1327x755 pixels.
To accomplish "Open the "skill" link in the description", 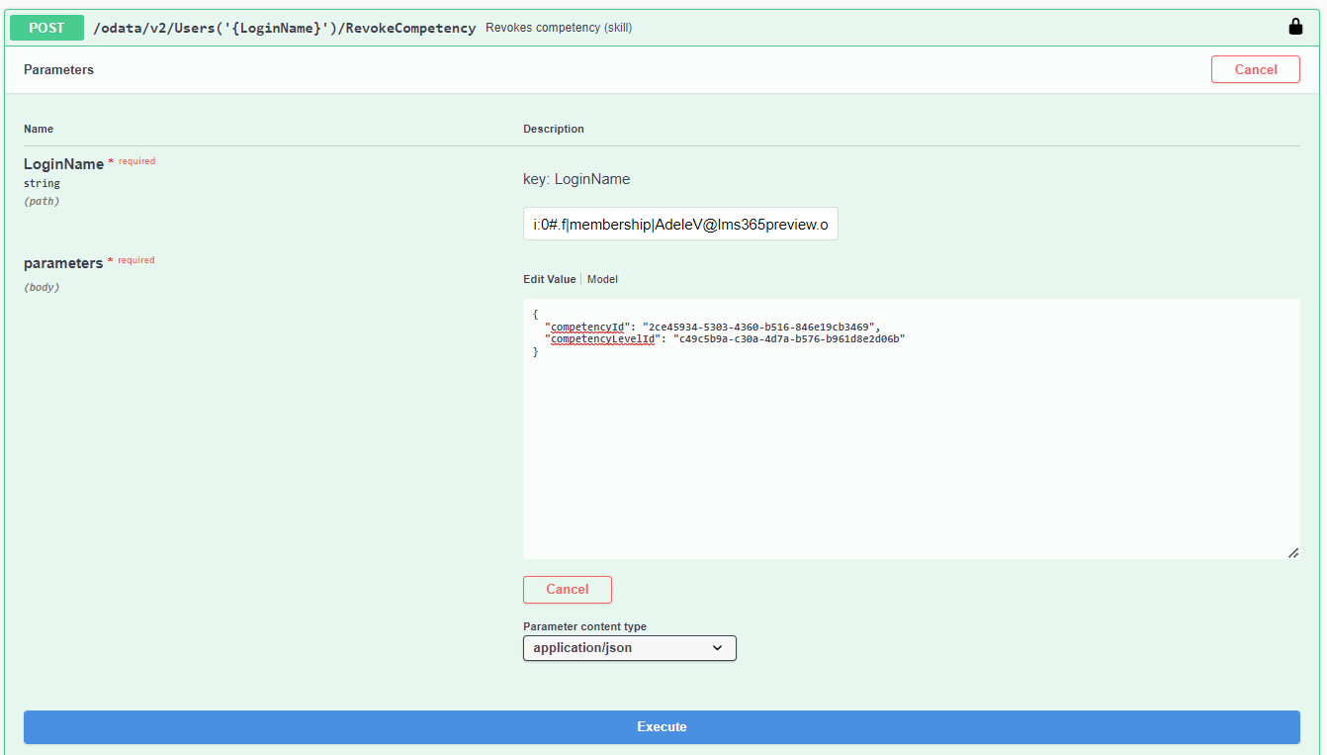I will (620, 28).
